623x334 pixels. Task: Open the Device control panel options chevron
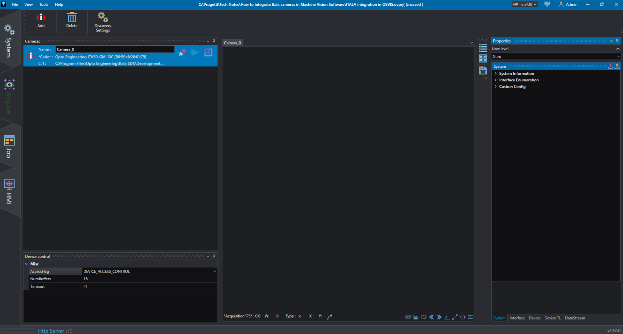[x=208, y=257]
